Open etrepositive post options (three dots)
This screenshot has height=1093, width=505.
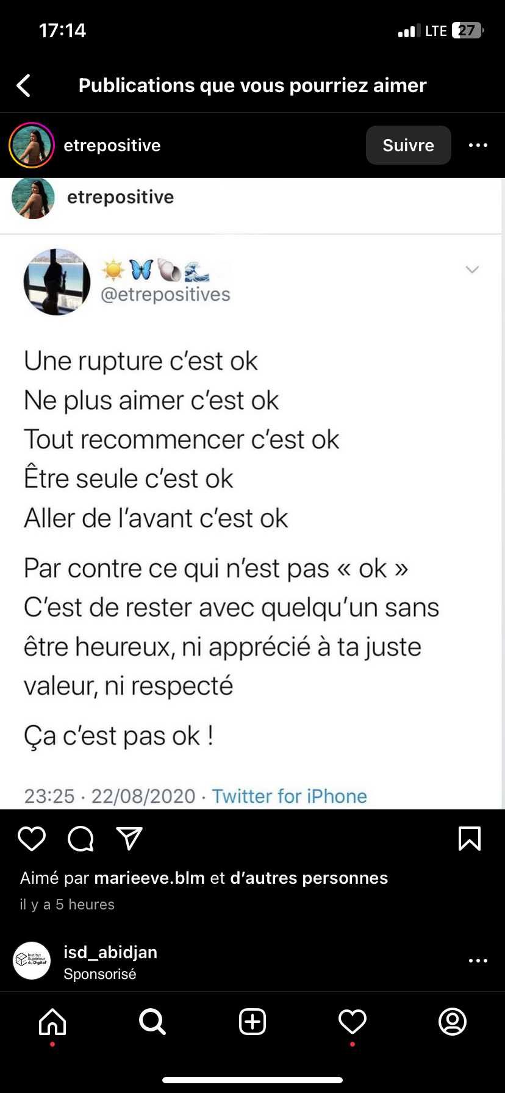478,145
